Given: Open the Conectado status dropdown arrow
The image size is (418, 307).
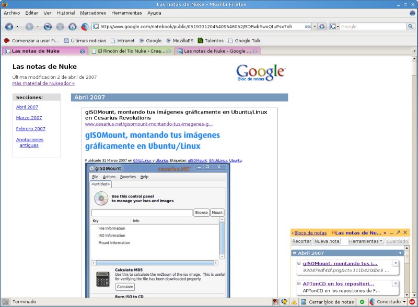Looking at the screenshot, I should point(404,302).
